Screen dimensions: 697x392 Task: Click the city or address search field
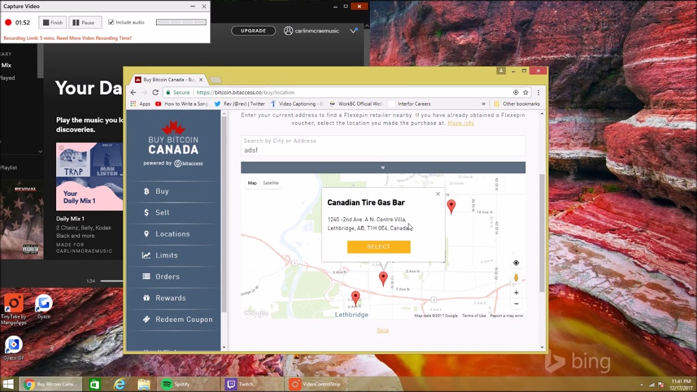383,145
